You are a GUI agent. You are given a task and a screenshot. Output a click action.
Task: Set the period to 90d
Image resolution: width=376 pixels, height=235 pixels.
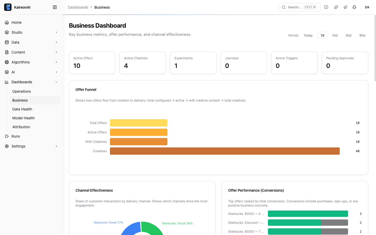click(362, 36)
